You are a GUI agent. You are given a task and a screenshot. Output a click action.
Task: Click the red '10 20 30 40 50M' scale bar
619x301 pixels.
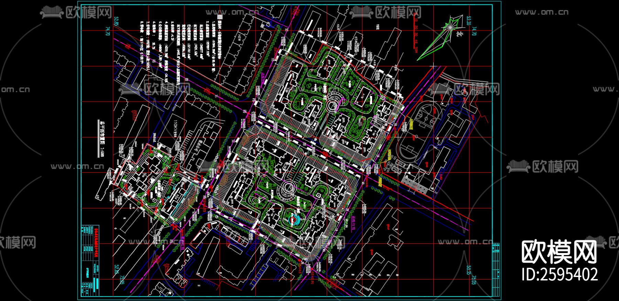[416, 33]
